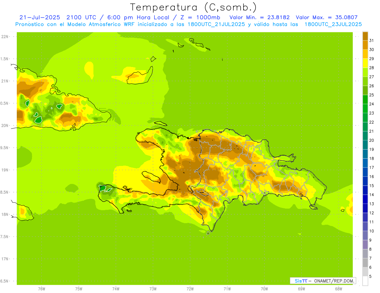Click legend value 30
380x293 pixels.
(x=371, y=50)
